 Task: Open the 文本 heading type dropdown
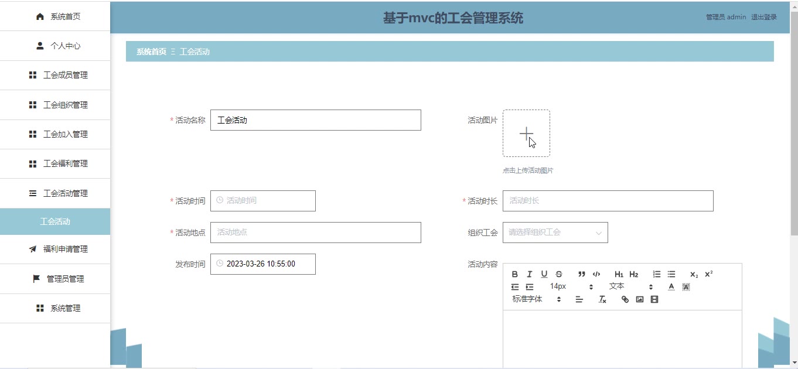630,286
